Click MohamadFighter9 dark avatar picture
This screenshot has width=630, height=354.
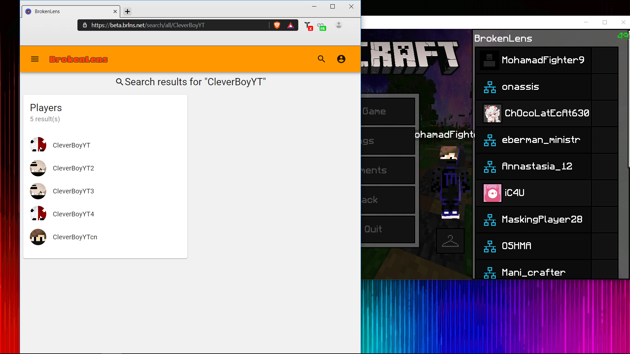(489, 60)
